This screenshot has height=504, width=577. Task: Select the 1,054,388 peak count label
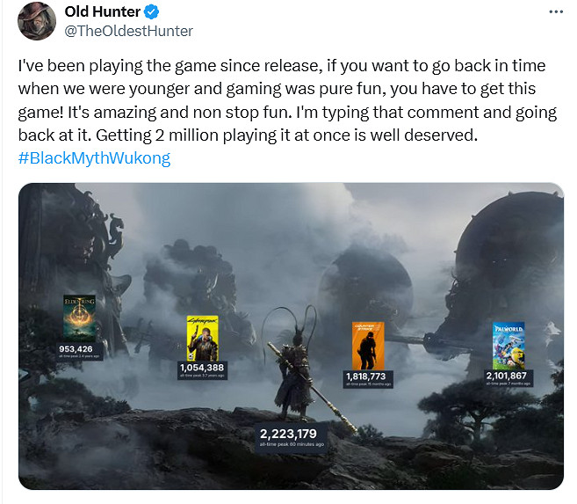201,368
